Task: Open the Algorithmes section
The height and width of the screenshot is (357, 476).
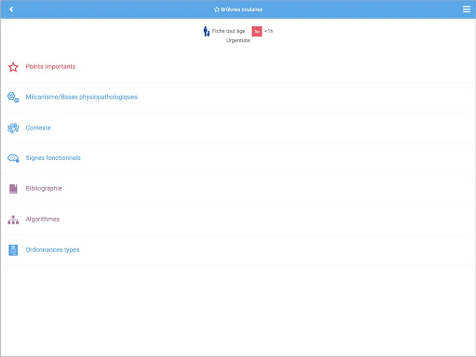Action: (238, 219)
